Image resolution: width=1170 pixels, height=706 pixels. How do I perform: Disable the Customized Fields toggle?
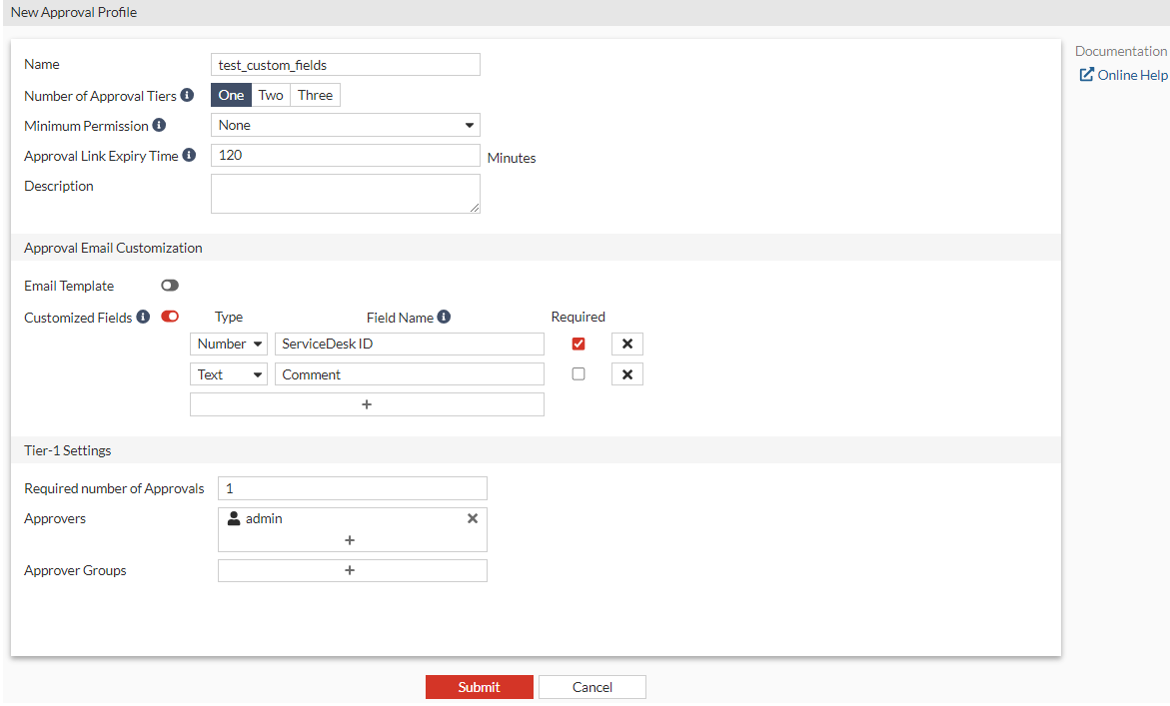169,317
